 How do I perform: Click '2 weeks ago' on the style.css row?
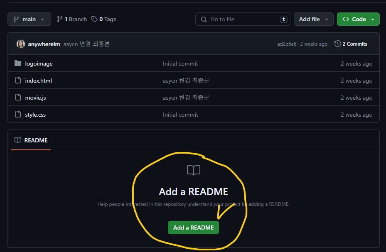coord(356,115)
